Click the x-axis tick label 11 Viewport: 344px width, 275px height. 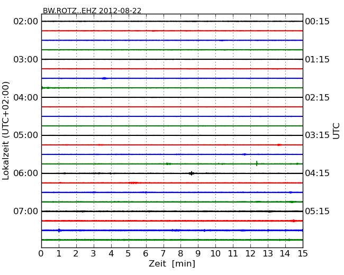coord(233,254)
